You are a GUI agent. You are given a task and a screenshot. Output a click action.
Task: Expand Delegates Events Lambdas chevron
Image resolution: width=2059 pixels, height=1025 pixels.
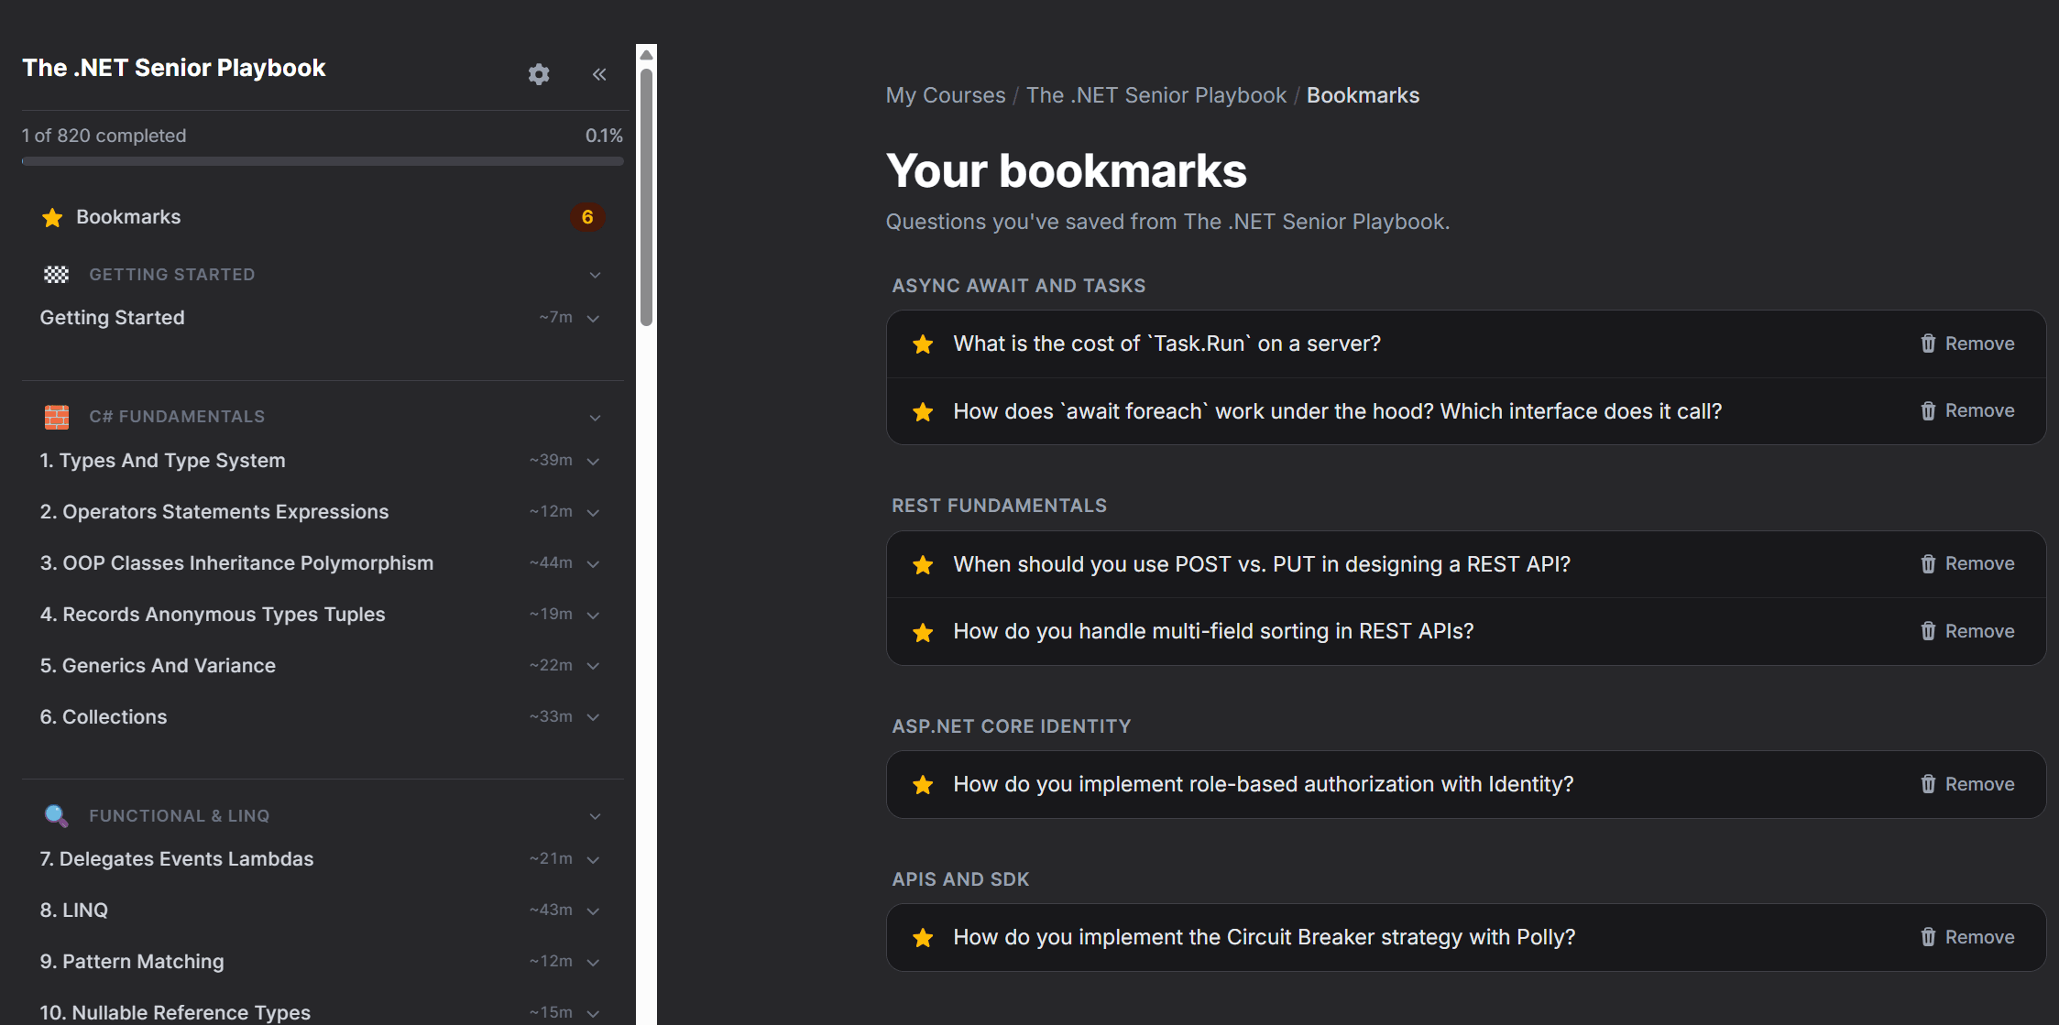tap(593, 860)
